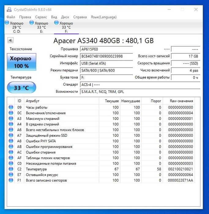Image resolution: width=209 pixels, height=214 pixels.
Task: Click the drive letter field F:
Action: coord(106,77)
